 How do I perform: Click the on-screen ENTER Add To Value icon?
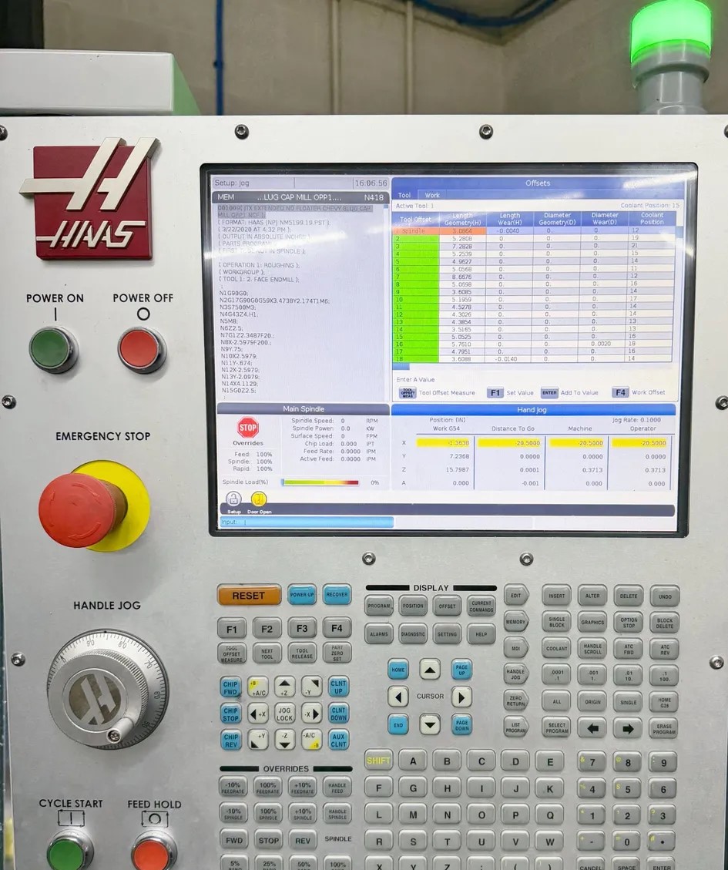coord(549,393)
